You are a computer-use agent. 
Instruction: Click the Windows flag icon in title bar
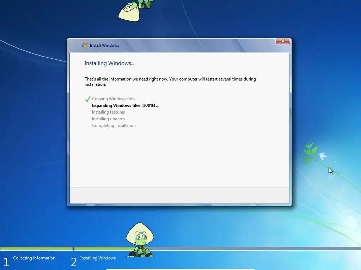[85, 45]
